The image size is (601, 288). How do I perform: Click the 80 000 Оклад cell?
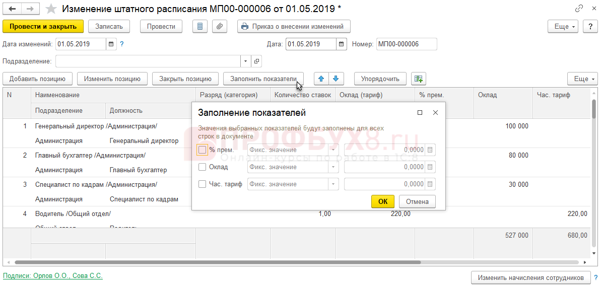click(x=503, y=156)
